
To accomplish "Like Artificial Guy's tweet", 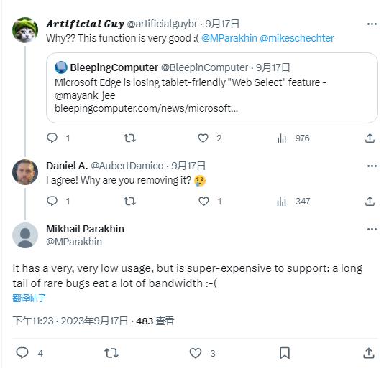I will (203, 138).
